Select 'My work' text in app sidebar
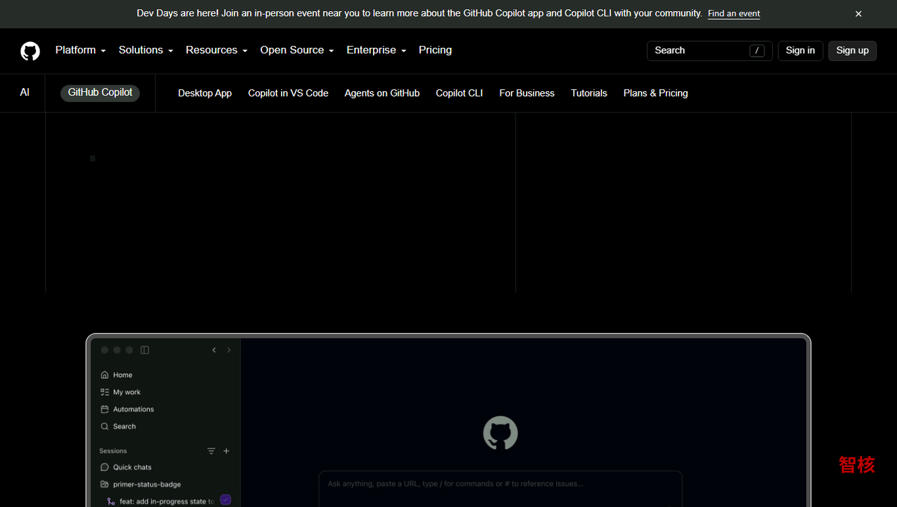 pyautogui.click(x=127, y=392)
